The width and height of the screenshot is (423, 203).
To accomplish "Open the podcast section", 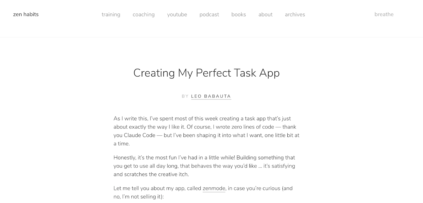I will (x=209, y=15).
